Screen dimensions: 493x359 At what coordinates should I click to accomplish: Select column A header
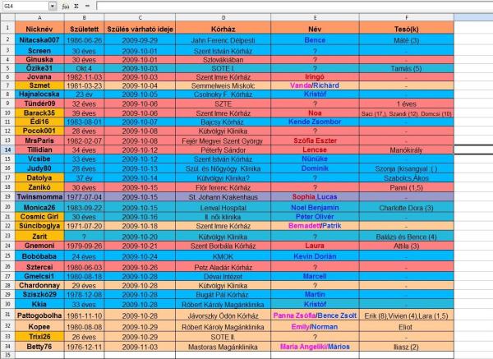(x=39, y=17)
